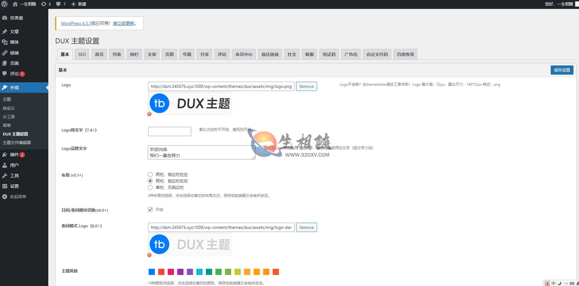Click the Logo纯文字 input field
Viewport: 579px width, 286px height.
(169, 131)
